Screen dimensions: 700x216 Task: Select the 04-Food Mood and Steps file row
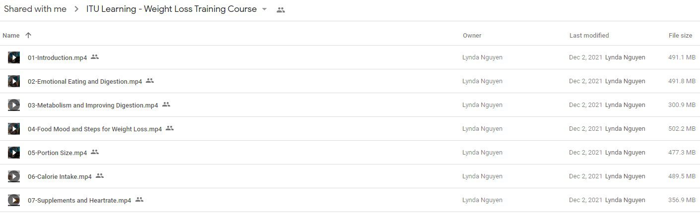(x=350, y=129)
